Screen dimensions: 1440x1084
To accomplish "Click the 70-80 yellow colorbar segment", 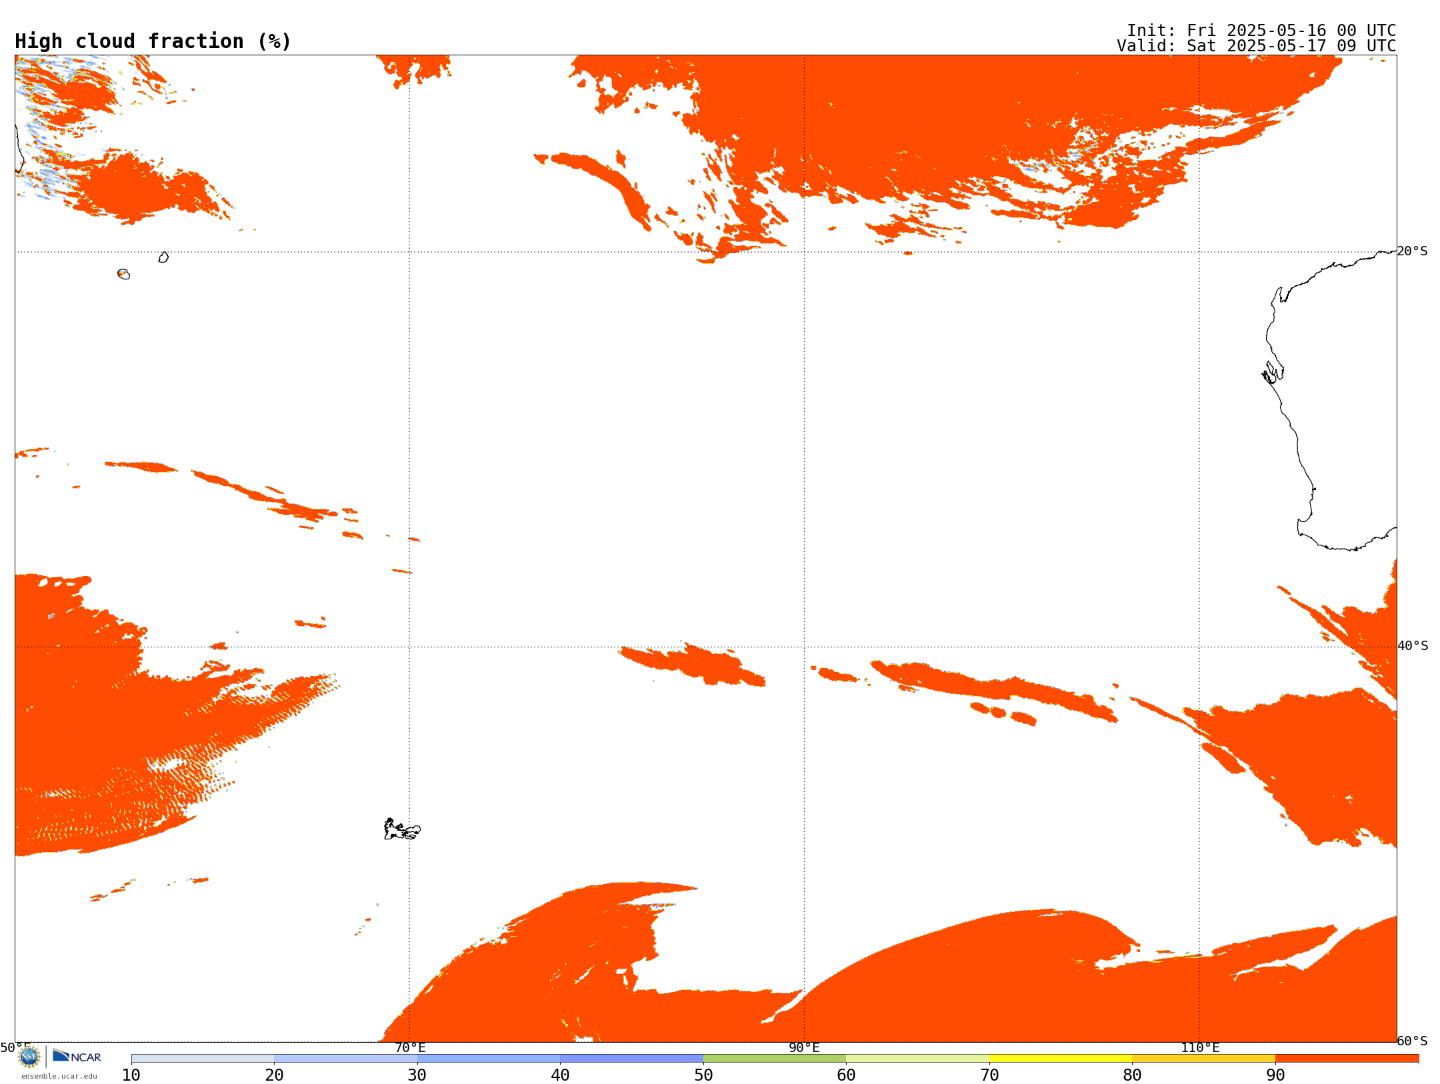I will pyautogui.click(x=1061, y=1059).
